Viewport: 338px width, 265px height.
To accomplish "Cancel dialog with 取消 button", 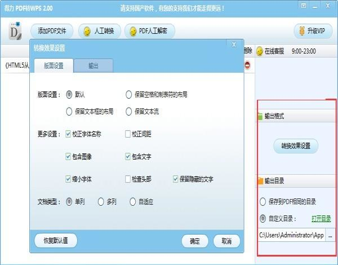I will point(226,241).
